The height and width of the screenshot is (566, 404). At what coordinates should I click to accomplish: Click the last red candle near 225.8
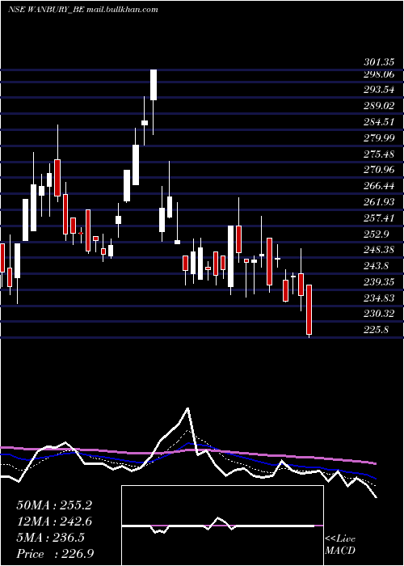click(x=309, y=310)
